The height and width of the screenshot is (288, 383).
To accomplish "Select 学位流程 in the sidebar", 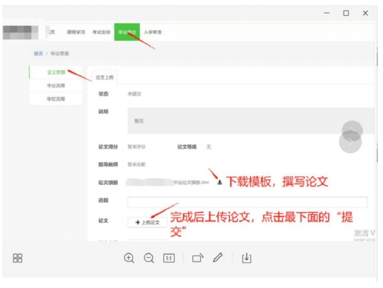I will [56, 99].
